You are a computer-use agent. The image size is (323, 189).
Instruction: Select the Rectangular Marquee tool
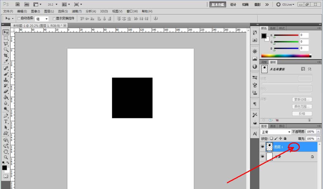(x=6, y=38)
